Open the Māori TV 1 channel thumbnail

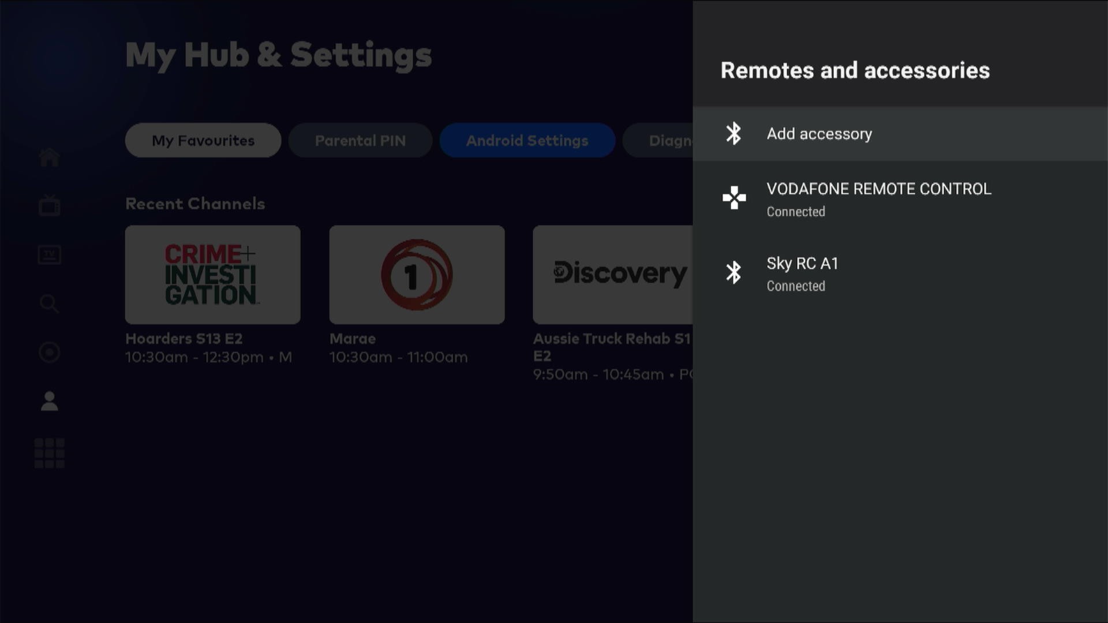coord(417,275)
